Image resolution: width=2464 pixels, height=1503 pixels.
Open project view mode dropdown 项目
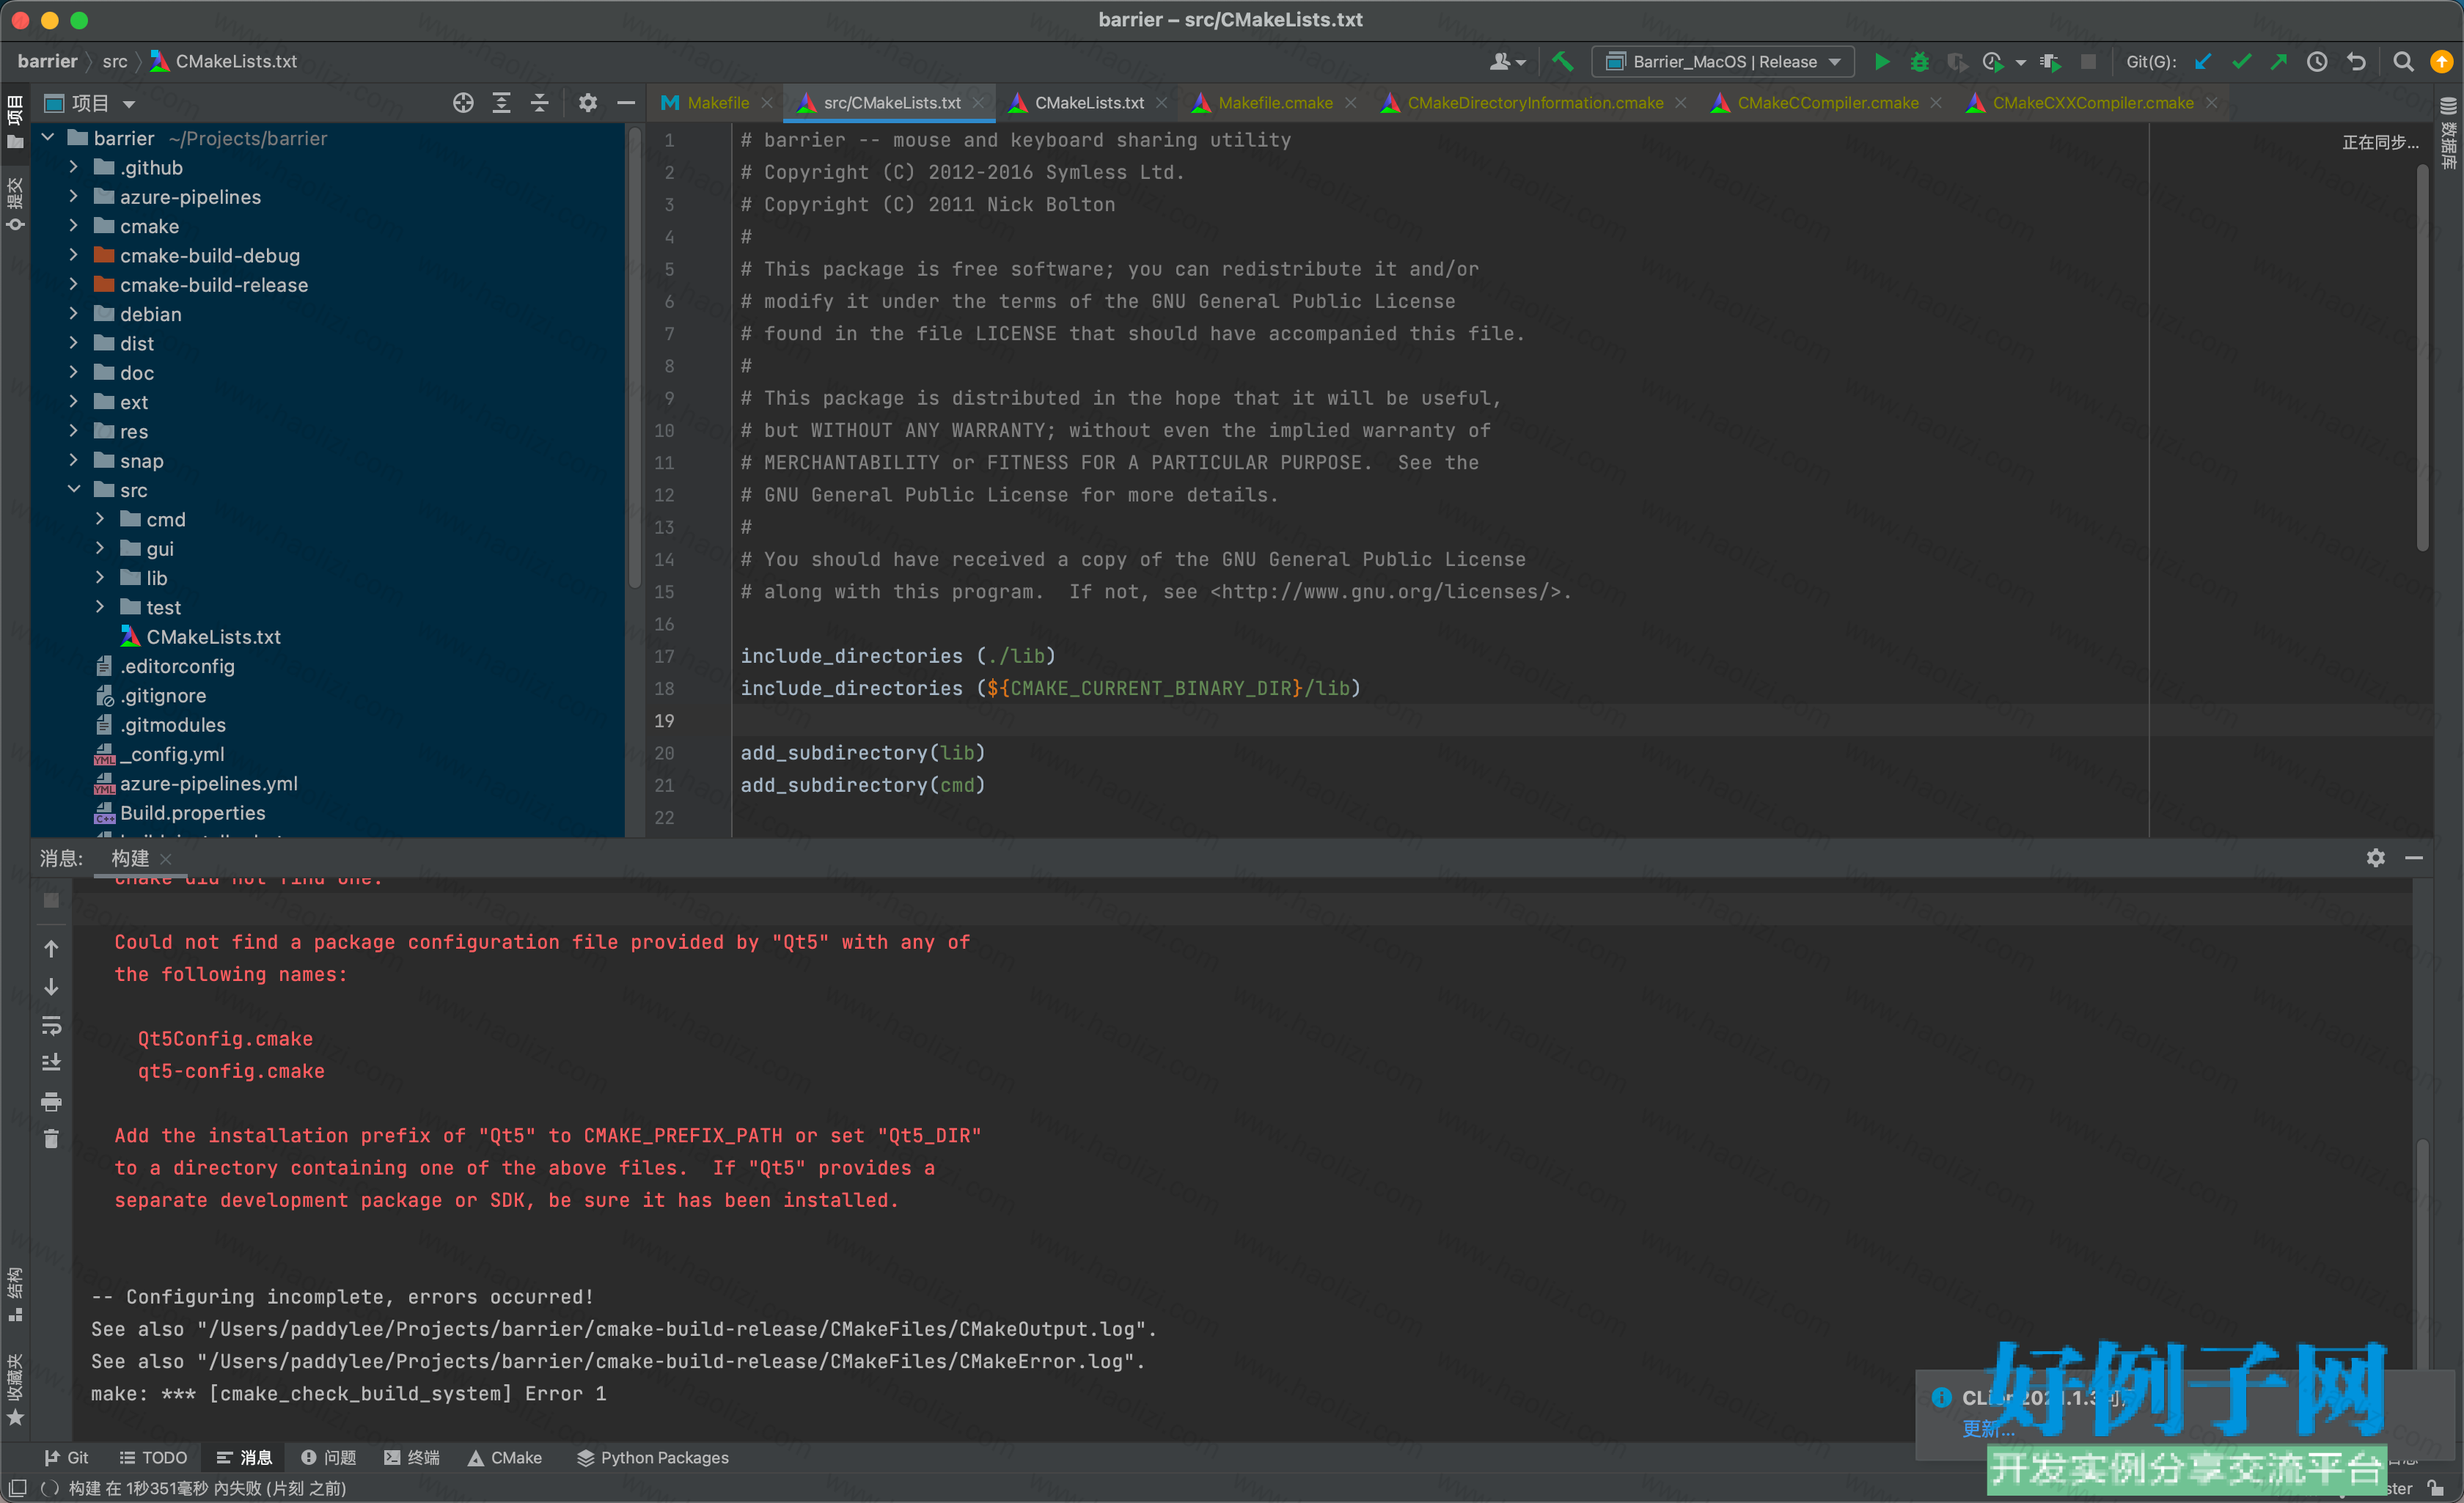pos(91,103)
